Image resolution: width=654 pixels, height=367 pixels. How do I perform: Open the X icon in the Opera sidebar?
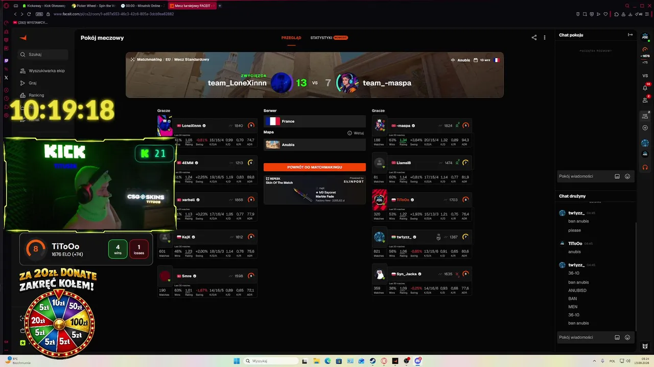[6, 78]
